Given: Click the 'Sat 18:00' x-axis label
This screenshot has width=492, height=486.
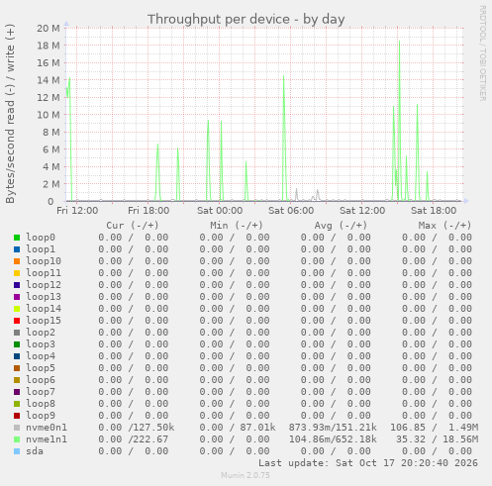Looking at the screenshot, I should [434, 211].
